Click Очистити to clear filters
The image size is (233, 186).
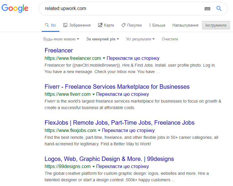click(x=170, y=39)
